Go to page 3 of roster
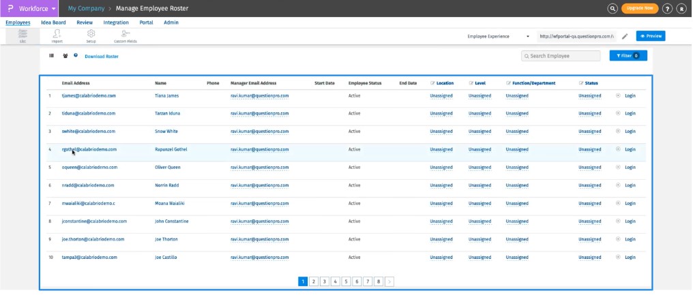Viewport: 693px width, 295px height. (x=325, y=281)
